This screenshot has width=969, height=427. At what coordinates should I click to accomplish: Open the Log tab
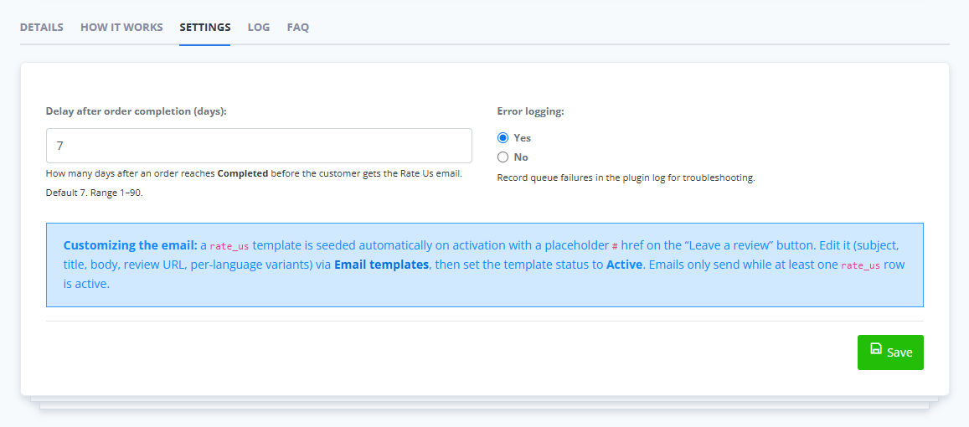(259, 27)
